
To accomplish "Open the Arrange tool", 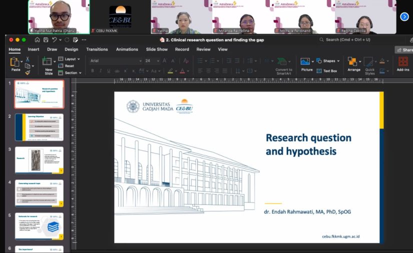I will click(353, 62).
